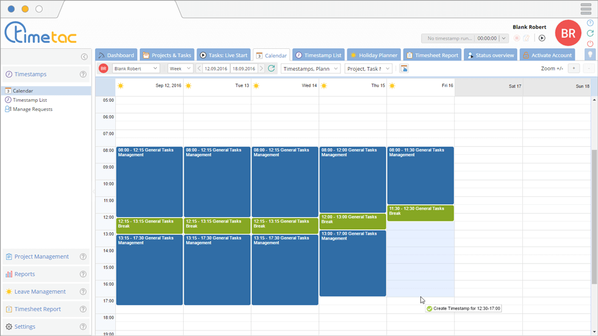
Task: Start a timestamp with the play button
Action: pos(542,38)
